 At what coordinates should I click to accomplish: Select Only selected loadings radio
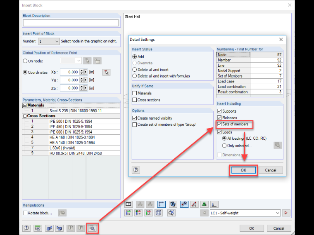[x=224, y=146]
